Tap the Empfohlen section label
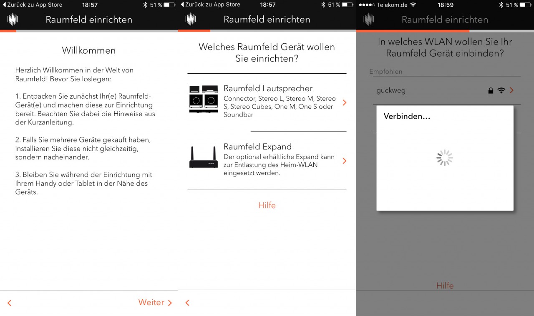Viewport: 534px width, 316px height. [386, 72]
